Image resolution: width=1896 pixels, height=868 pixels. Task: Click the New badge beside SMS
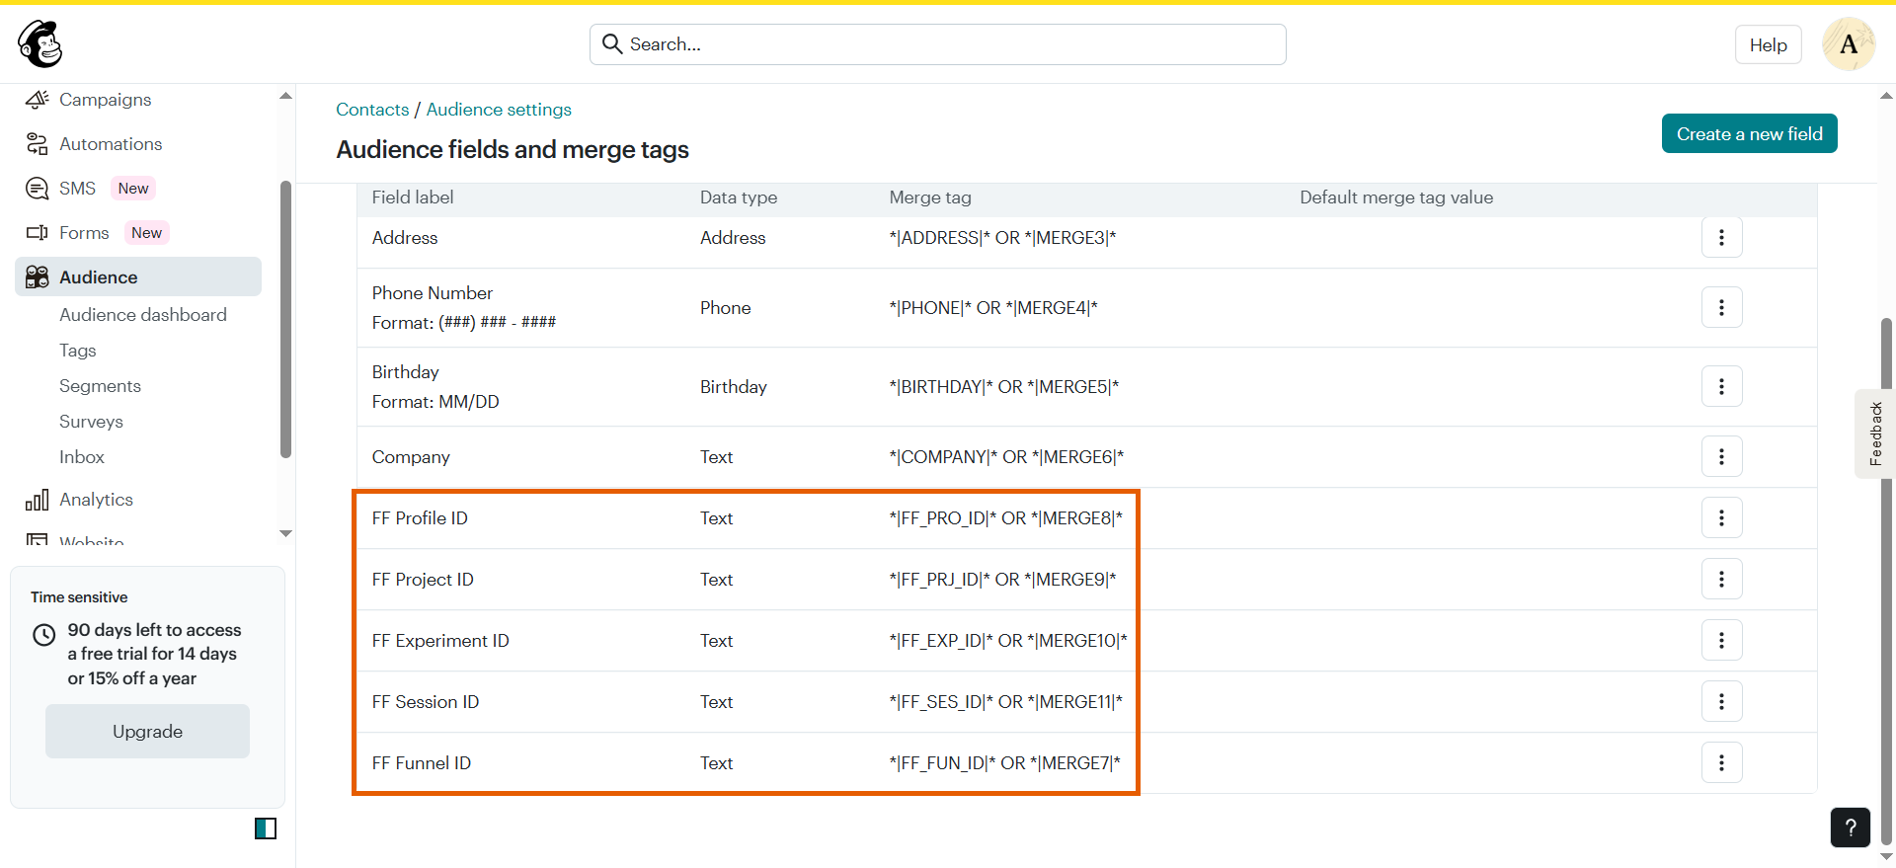[x=133, y=189]
